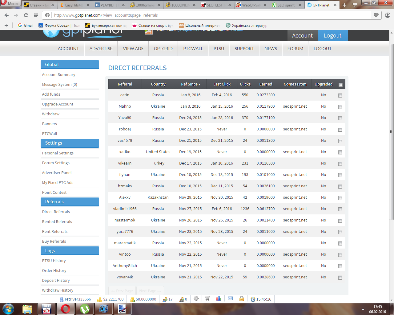
Task: Open the envelope messages icon
Action: point(230,298)
